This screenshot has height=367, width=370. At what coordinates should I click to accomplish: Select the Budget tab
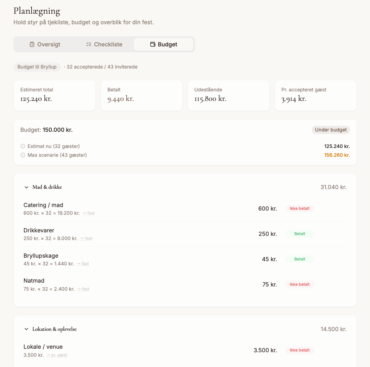(x=164, y=44)
